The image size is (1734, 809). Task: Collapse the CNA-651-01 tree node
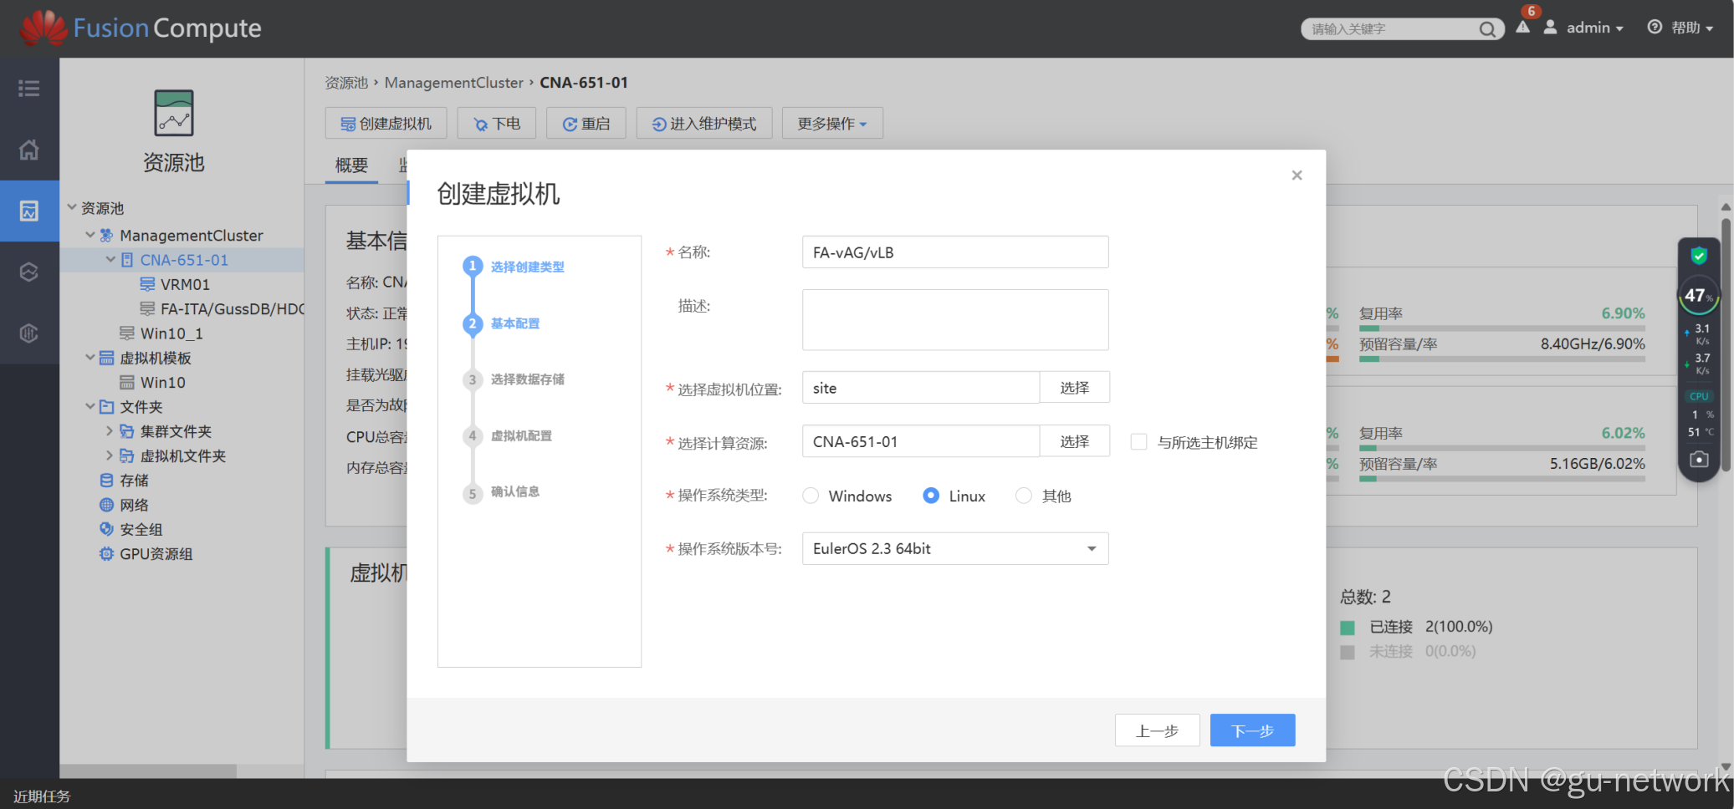tap(110, 259)
